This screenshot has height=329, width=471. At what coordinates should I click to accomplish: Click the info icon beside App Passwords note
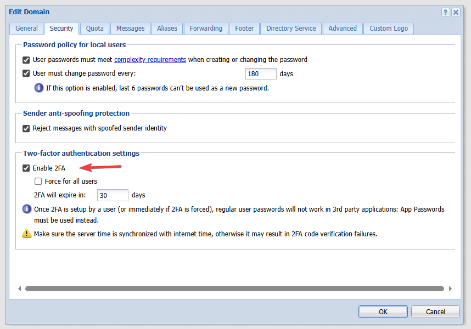coord(27,209)
